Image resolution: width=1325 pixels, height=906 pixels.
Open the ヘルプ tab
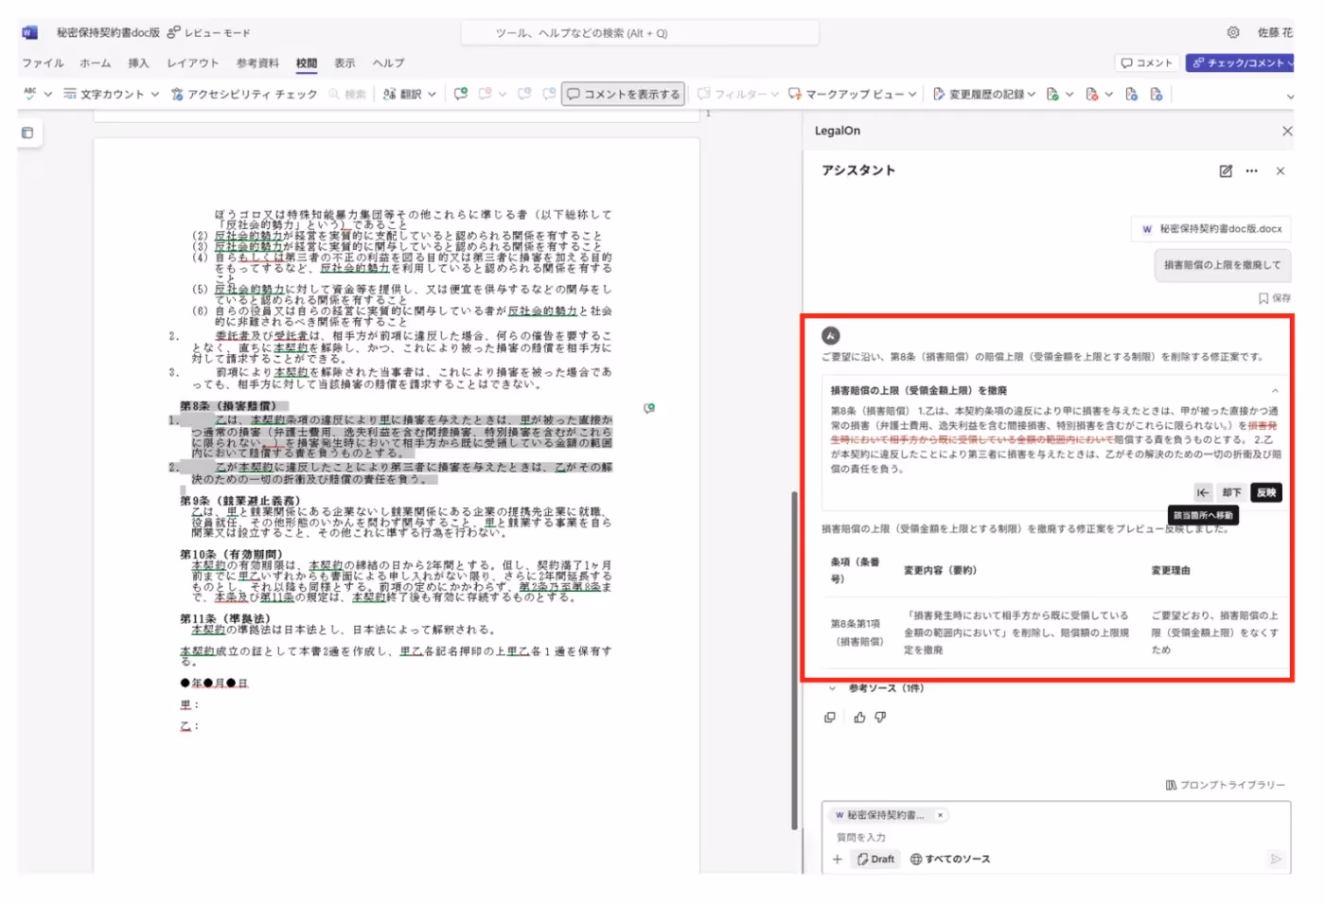388,63
